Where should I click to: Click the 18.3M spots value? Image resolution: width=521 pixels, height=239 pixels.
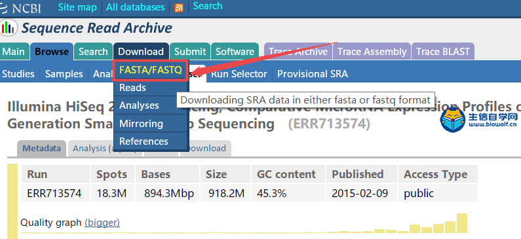click(x=111, y=193)
